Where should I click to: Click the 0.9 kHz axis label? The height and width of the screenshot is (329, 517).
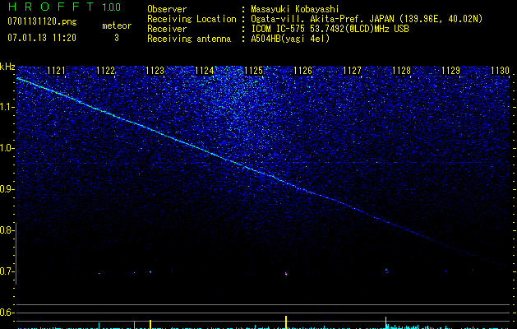7,189
